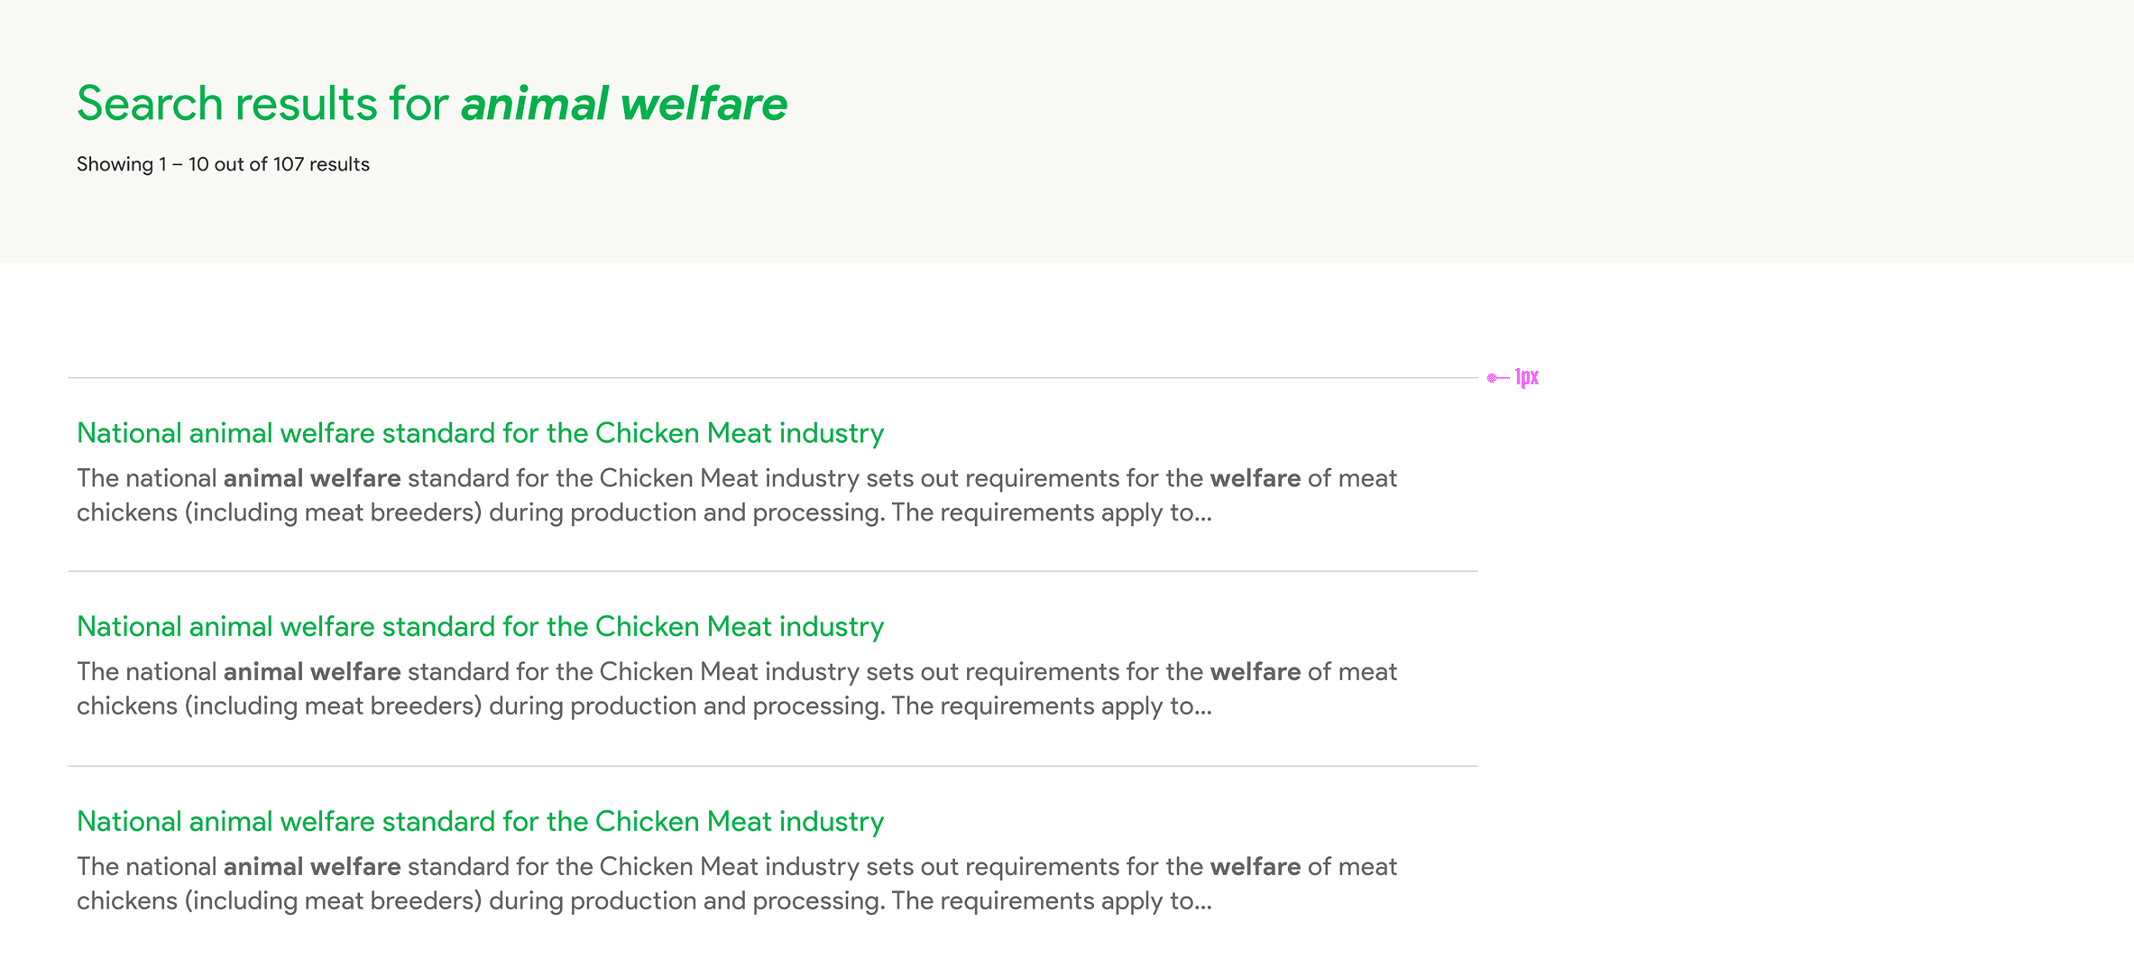Image resolution: width=2134 pixels, height=959 pixels.
Task: Click bold "animal welfare" in second result snippet
Action: click(312, 672)
